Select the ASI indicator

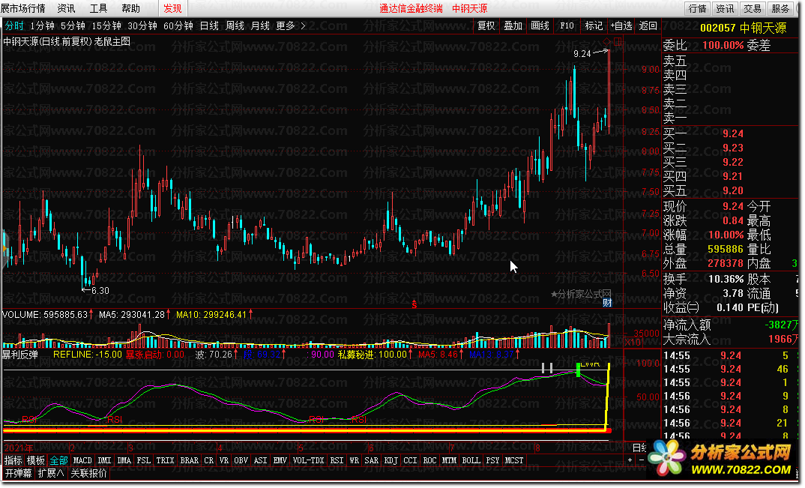[x=260, y=461]
